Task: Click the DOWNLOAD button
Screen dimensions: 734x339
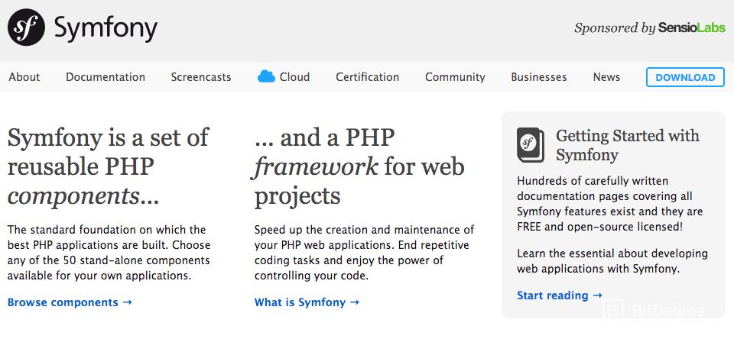Action: (685, 77)
